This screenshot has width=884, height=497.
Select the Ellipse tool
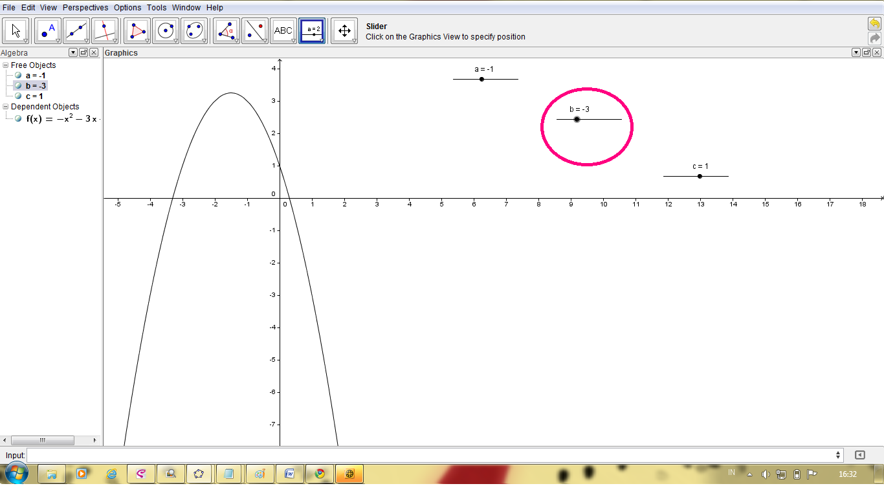click(x=194, y=30)
